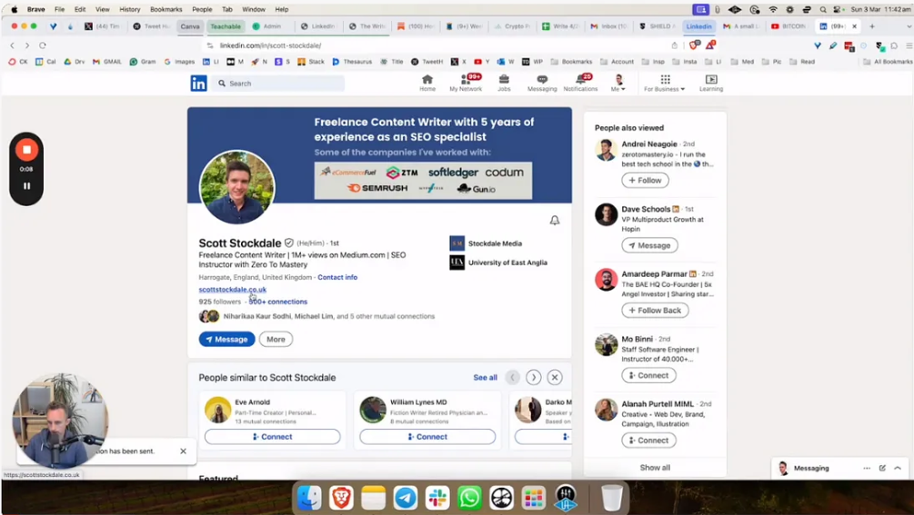Message Dave Schools
The image size is (914, 515).
(x=649, y=245)
